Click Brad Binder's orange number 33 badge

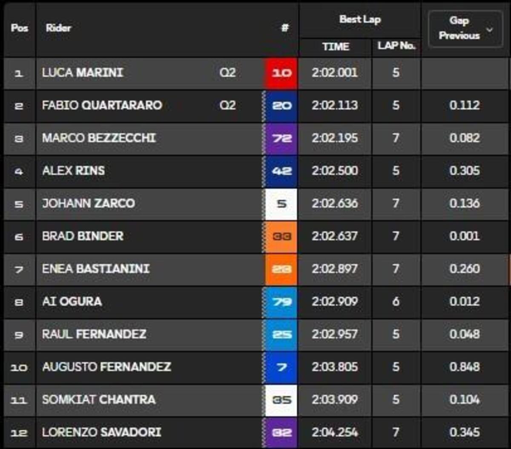coord(281,236)
